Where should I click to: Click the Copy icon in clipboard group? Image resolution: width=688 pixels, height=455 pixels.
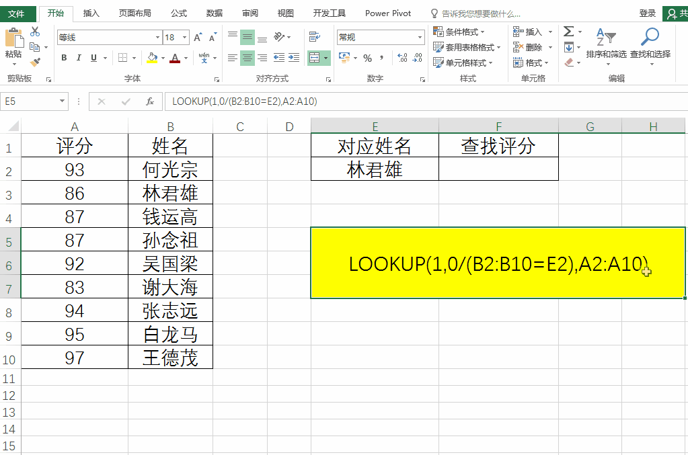coord(35,47)
